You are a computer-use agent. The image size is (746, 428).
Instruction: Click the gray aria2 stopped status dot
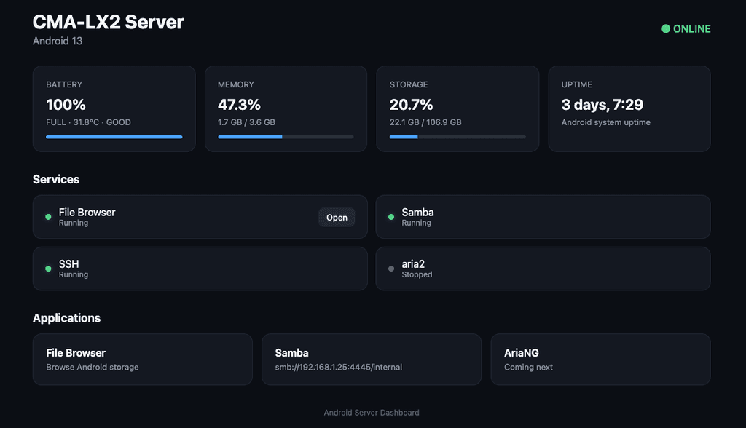391,269
